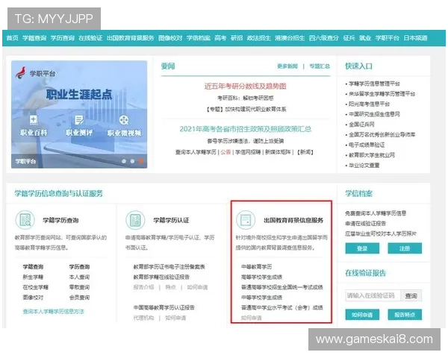448x358 pixels.
Task: Open the 高考 nav item
Action: [x=220, y=38]
